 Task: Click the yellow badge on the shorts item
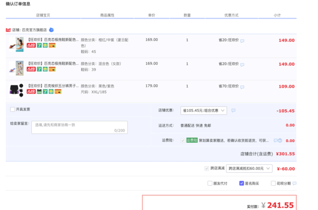51,92
